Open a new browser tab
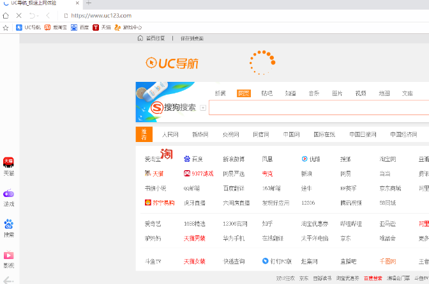 pyautogui.click(x=89, y=4)
